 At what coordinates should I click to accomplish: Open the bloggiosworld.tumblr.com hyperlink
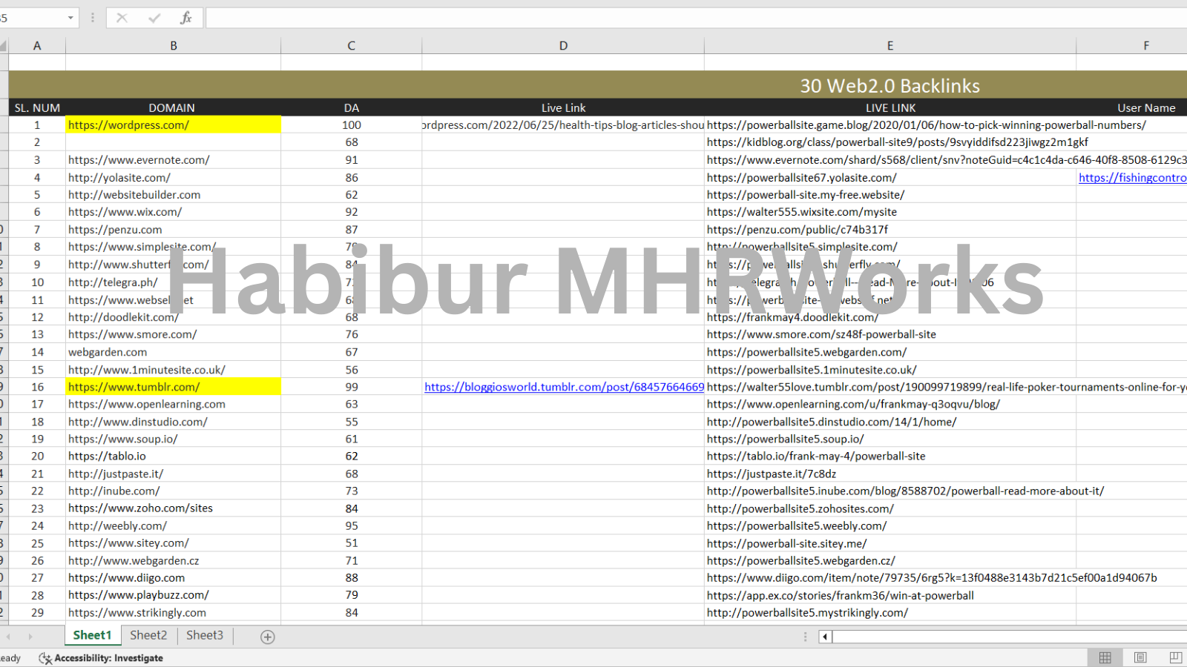564,387
